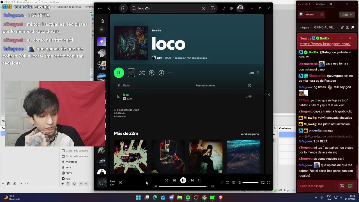Open Lista view dropdown
The height and width of the screenshot is (202, 359).
pos(254,73)
